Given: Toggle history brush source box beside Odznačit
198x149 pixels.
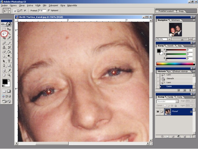Looking at the screenshot, I should (x=158, y=78).
